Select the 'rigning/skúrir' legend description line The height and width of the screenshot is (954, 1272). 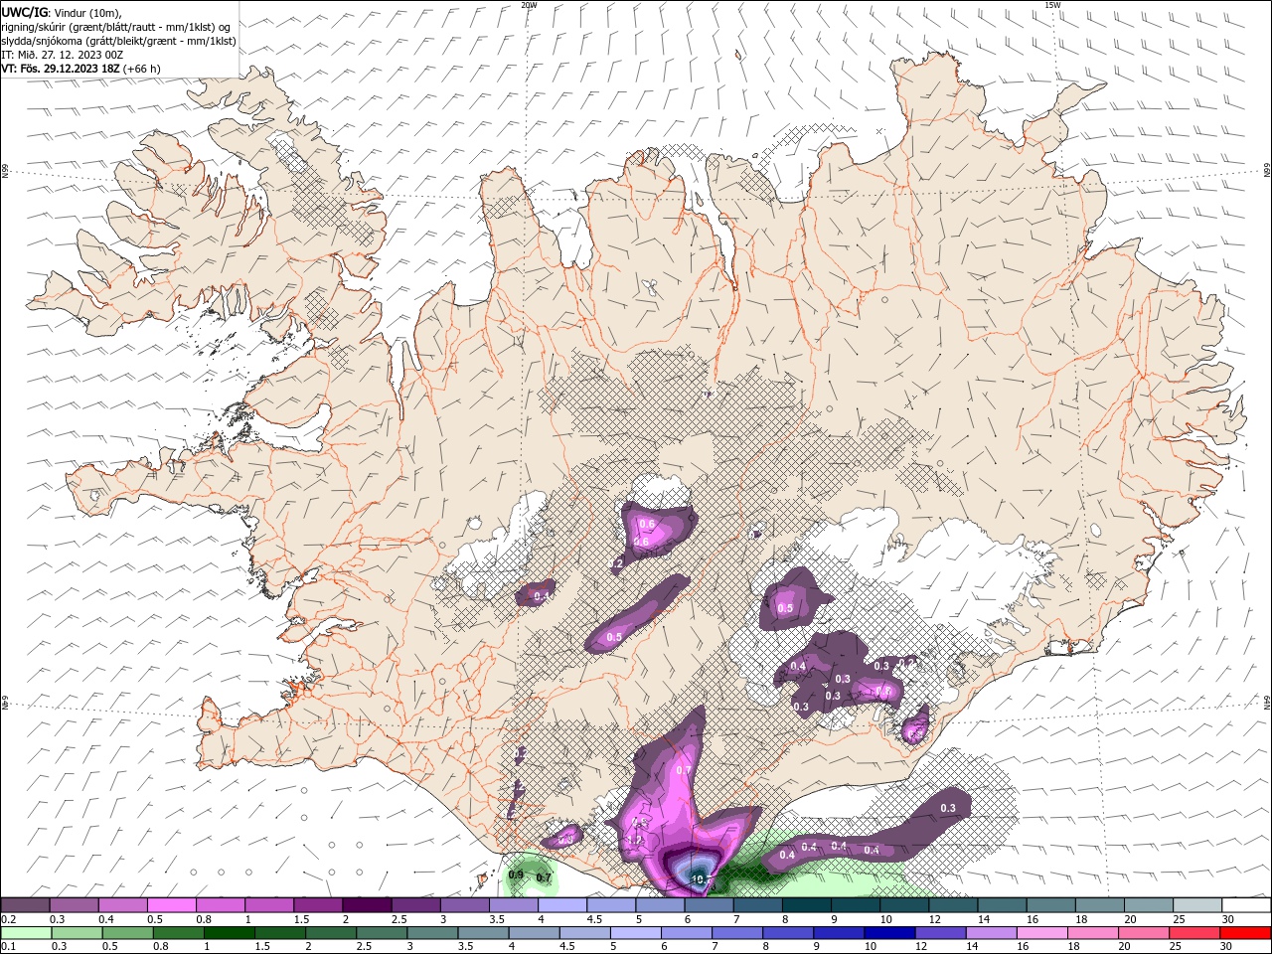tap(115, 26)
